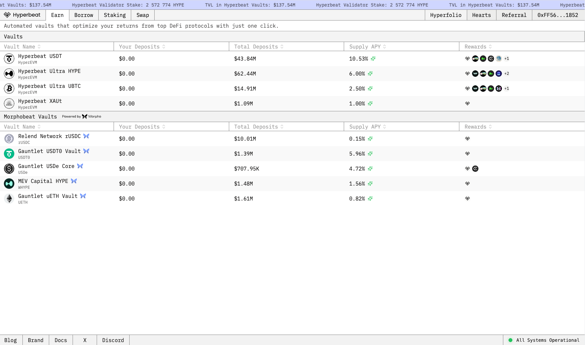This screenshot has height=345, width=585.
Task: Open the Staking tab
Action: 115,15
